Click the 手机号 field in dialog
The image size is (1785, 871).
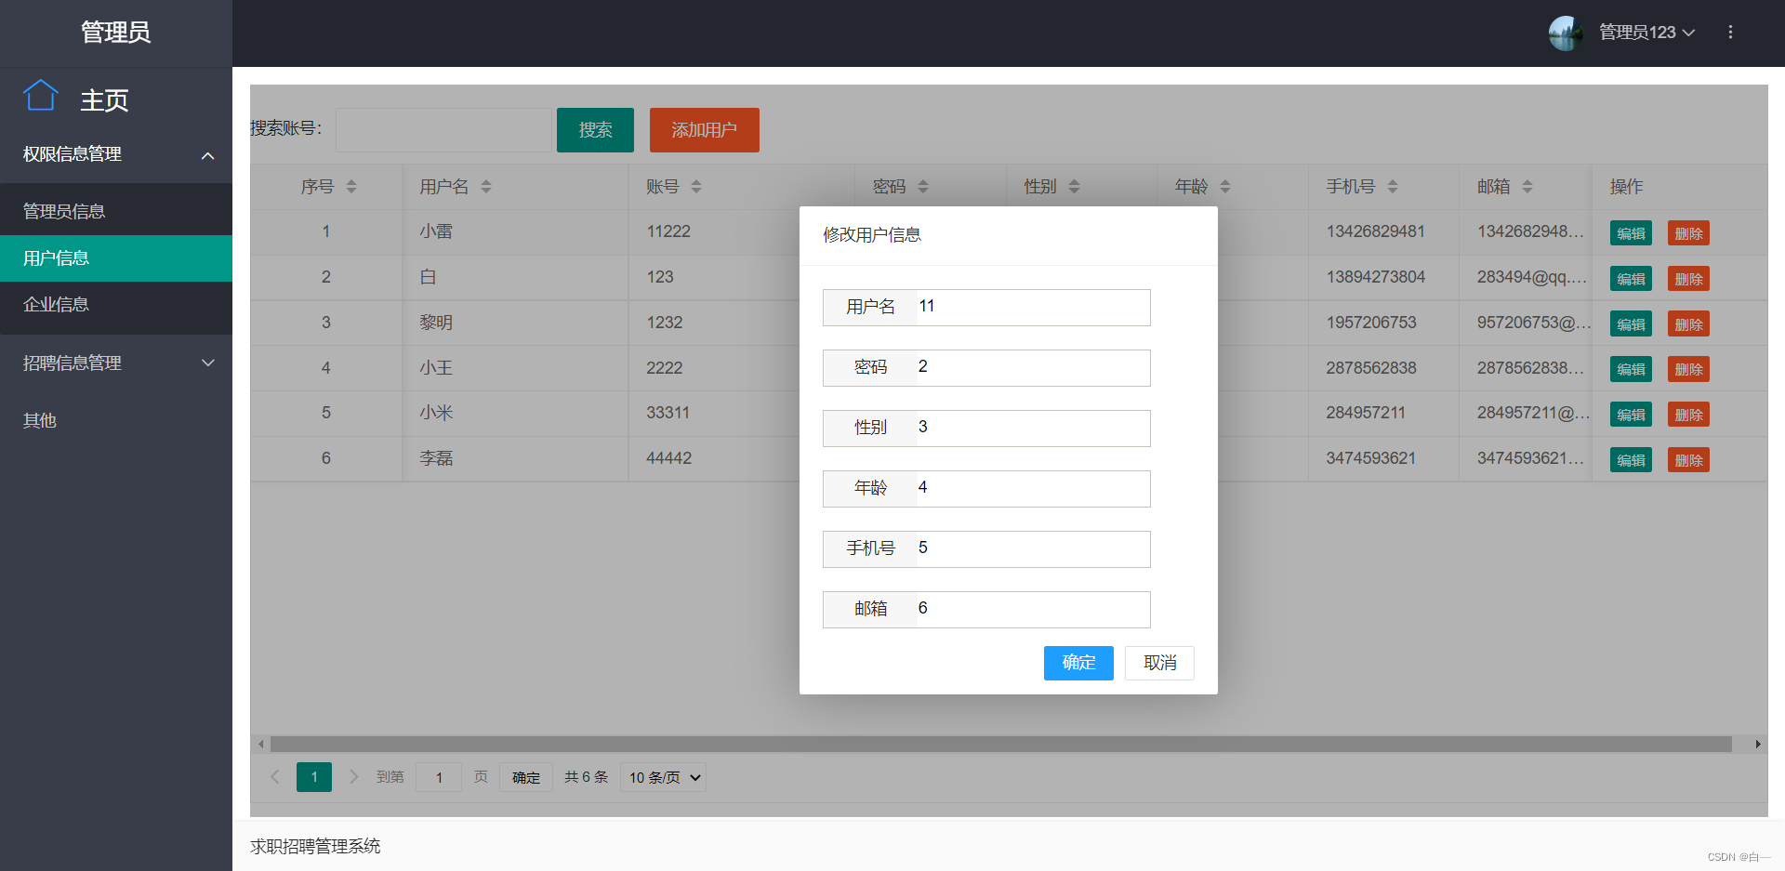[1033, 549]
